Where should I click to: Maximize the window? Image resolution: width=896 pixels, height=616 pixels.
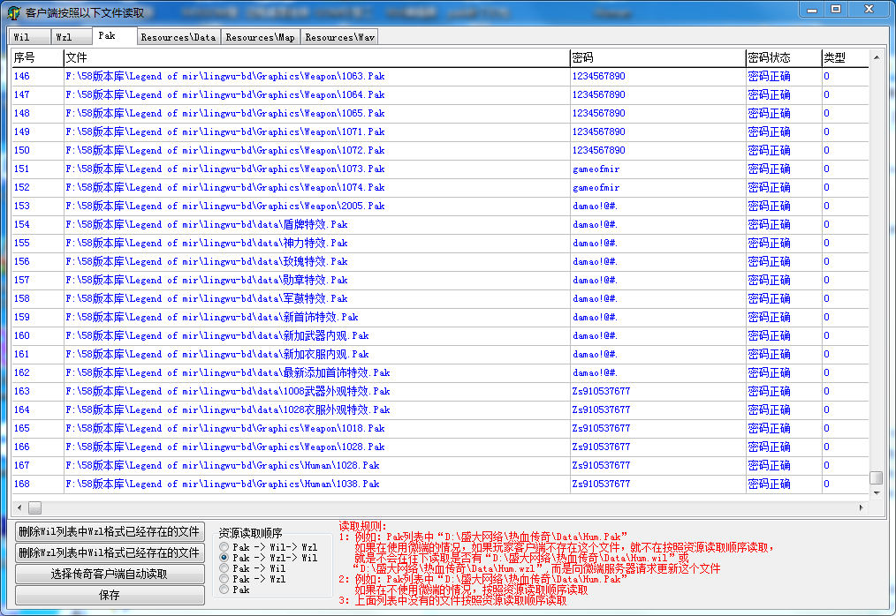[x=835, y=9]
